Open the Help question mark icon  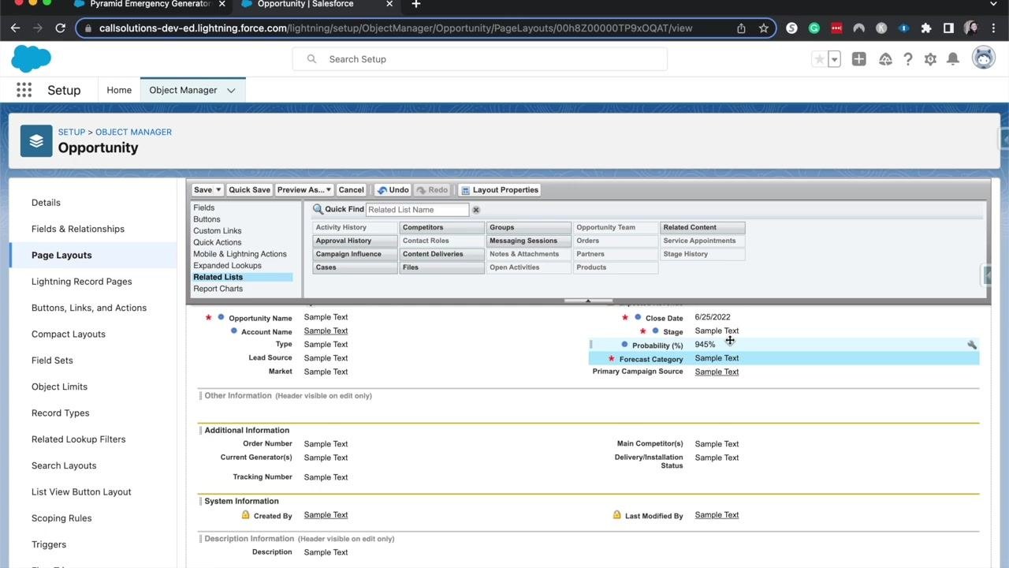click(x=908, y=59)
